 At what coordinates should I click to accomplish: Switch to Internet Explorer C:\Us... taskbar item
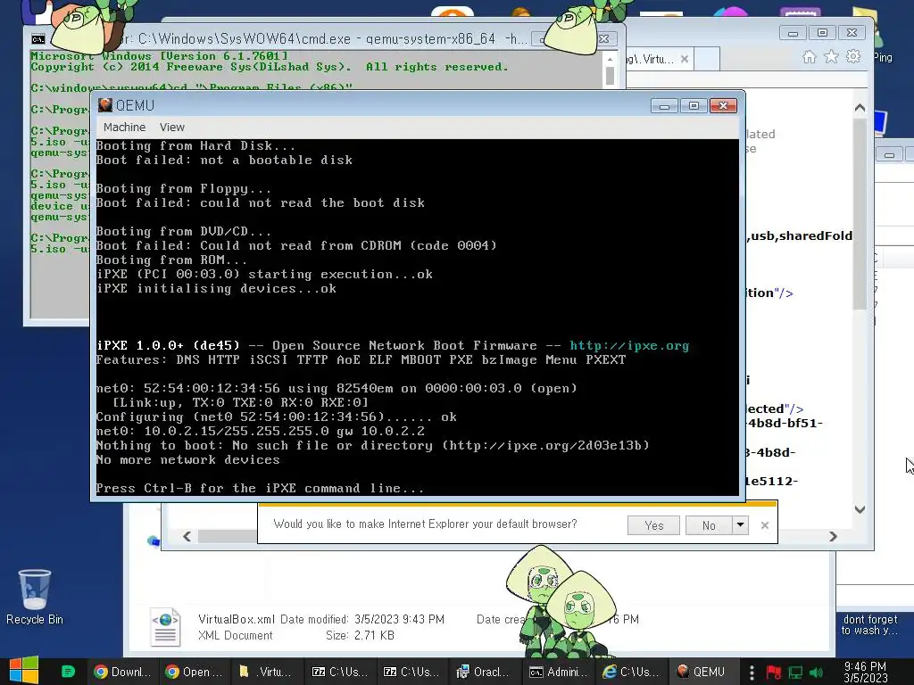click(631, 672)
